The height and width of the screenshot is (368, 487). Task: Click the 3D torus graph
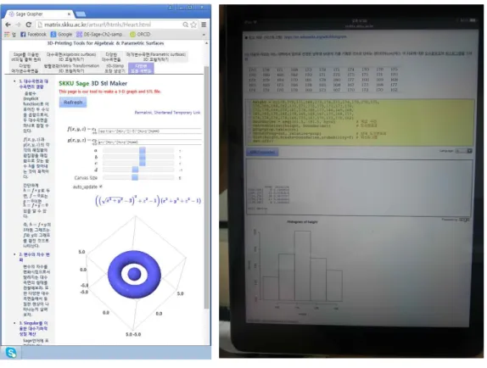tap(134, 274)
